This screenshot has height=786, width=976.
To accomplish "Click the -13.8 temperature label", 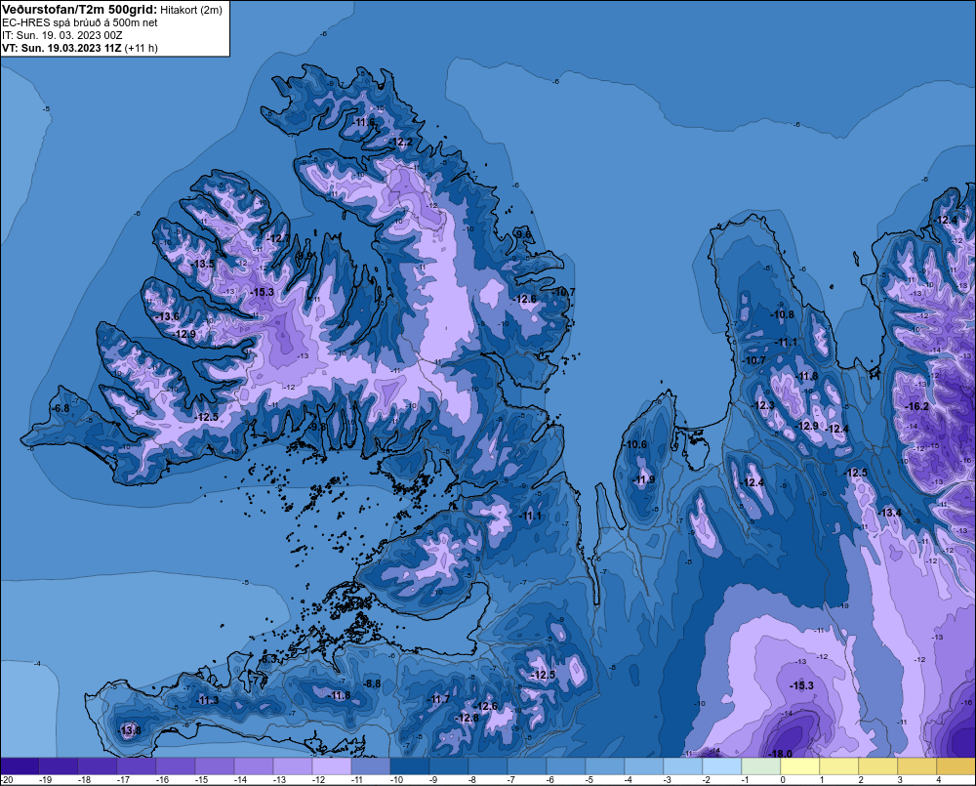I will [130, 730].
